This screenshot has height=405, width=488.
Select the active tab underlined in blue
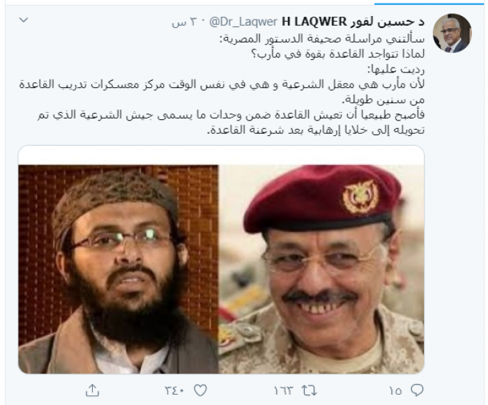[429, 3]
